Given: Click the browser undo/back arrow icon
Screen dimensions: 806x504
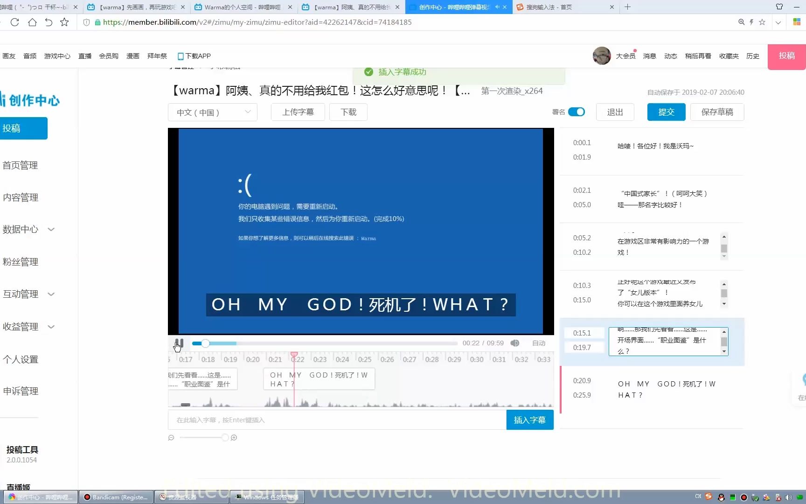Looking at the screenshot, I should (x=49, y=22).
